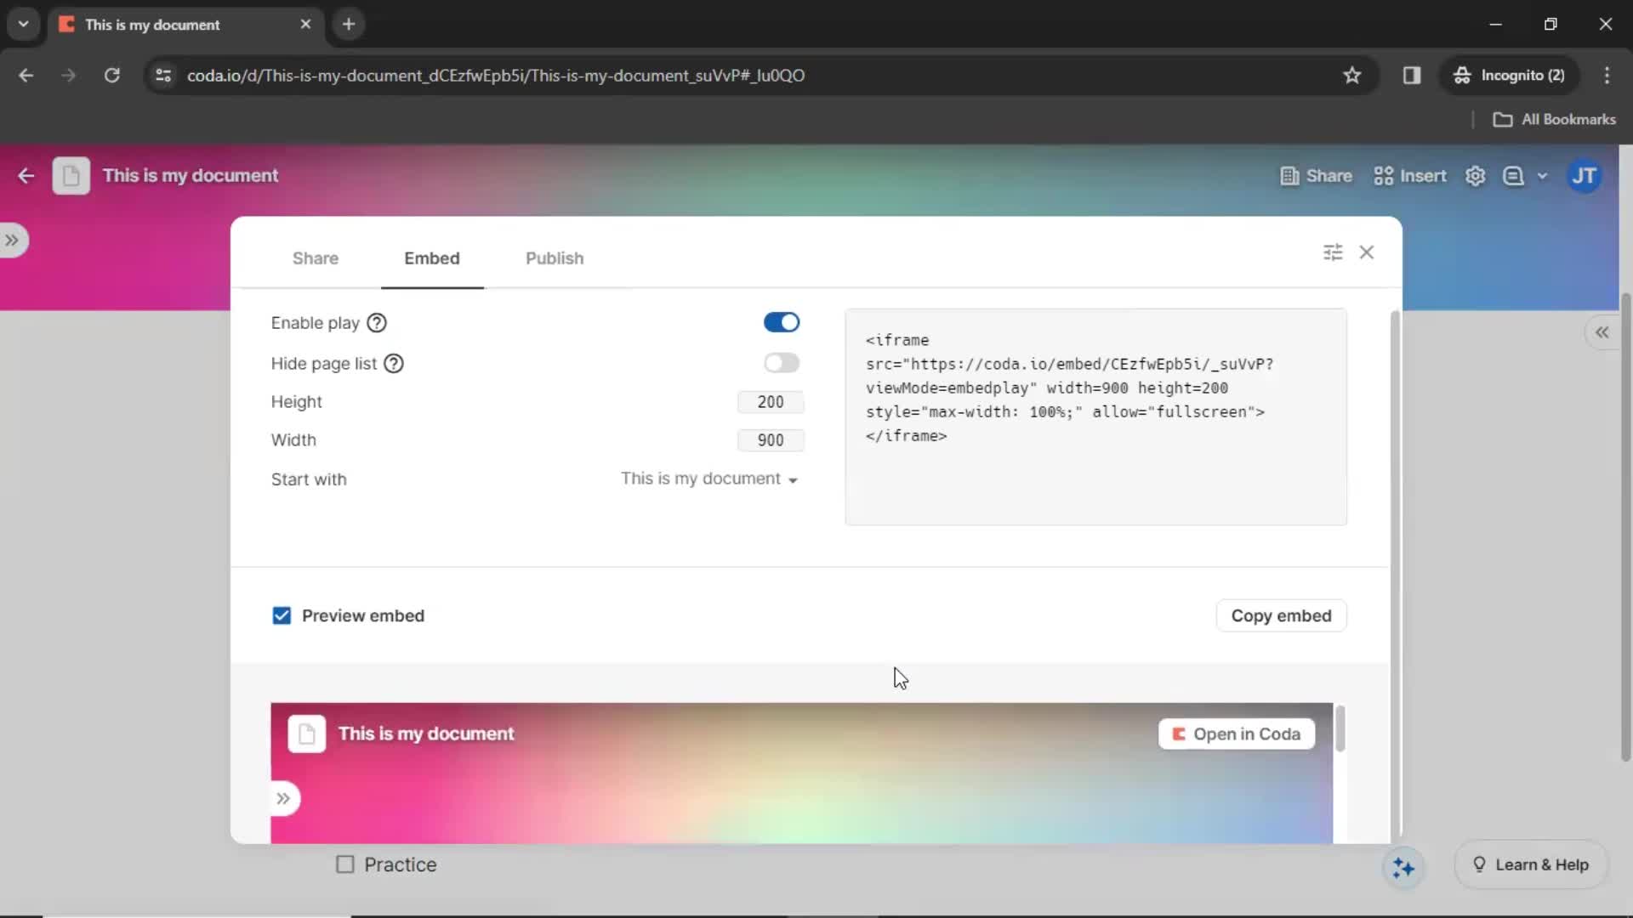Select the Start with page dropdown
The height and width of the screenshot is (918, 1633).
[x=708, y=479]
